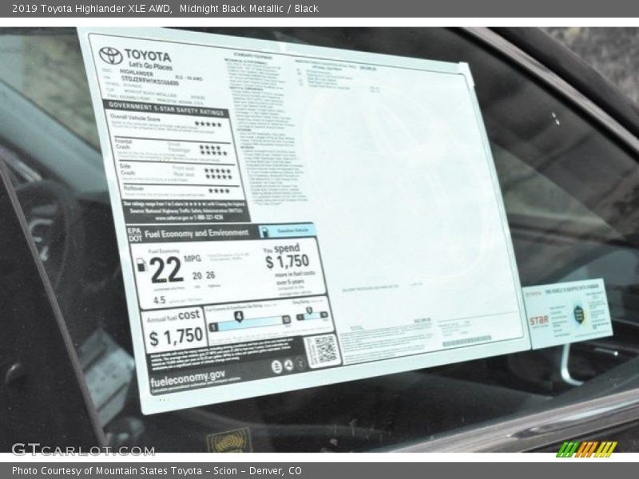Select the smog rating slider marker 5
The width and height of the screenshot is (639, 479).
pos(309,311)
